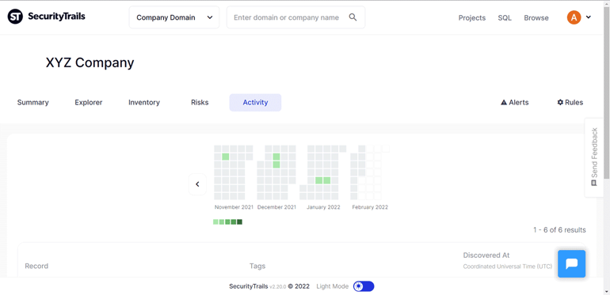This screenshot has width=610, height=295.
Task: Click the darkest green legend swatch
Action: (x=239, y=222)
